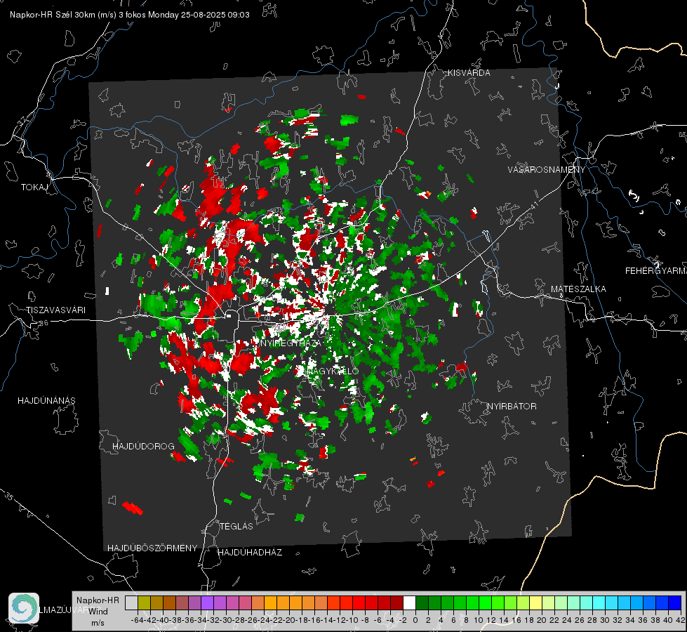Click the 'm/s' unit label in legend
This screenshot has width=687, height=632.
98,623
